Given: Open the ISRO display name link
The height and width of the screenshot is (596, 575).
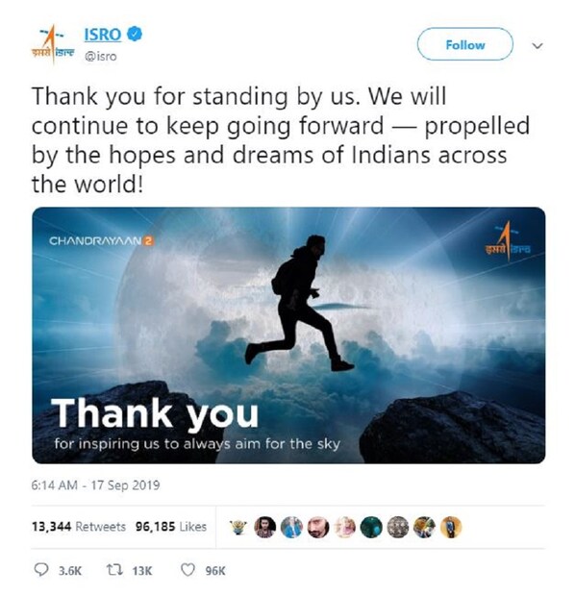Looking at the screenshot, I should pyautogui.click(x=103, y=35).
